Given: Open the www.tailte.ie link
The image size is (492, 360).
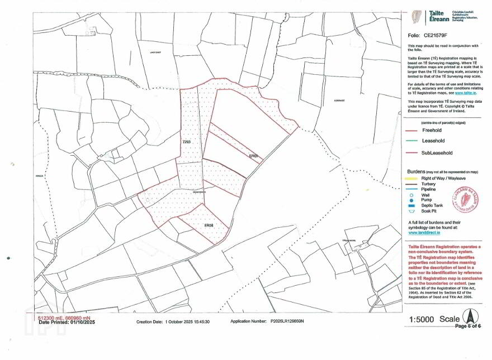Looking at the screenshot, I should tap(466, 93).
